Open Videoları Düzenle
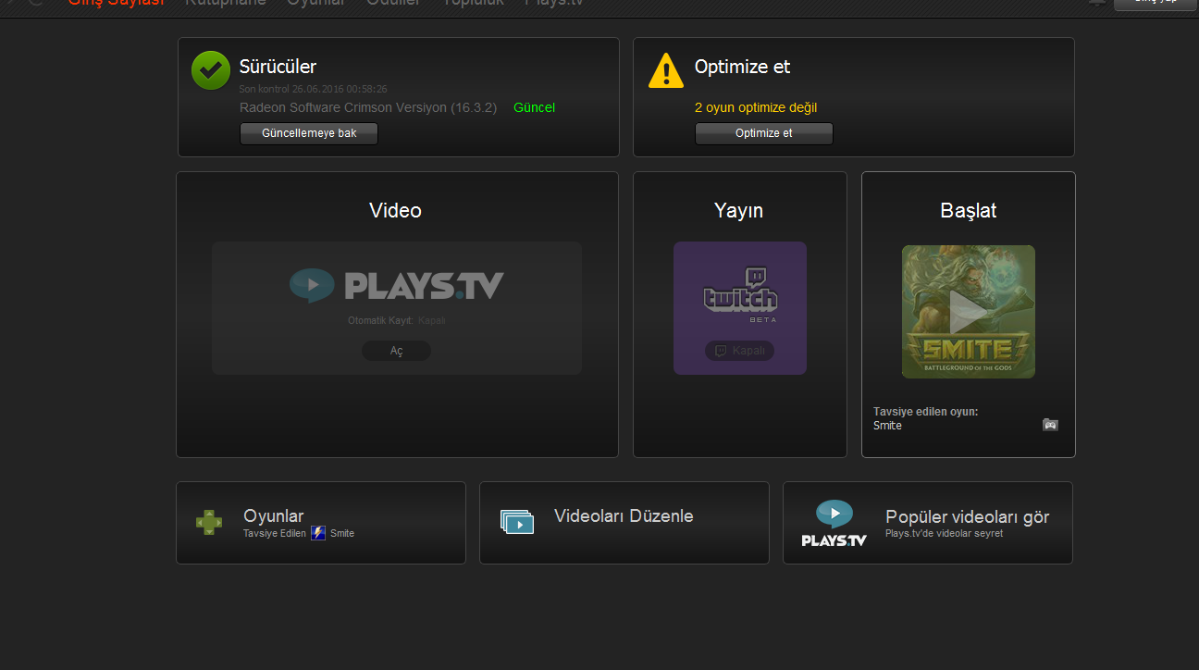Screen dimensions: 1199x670 [x=624, y=516]
